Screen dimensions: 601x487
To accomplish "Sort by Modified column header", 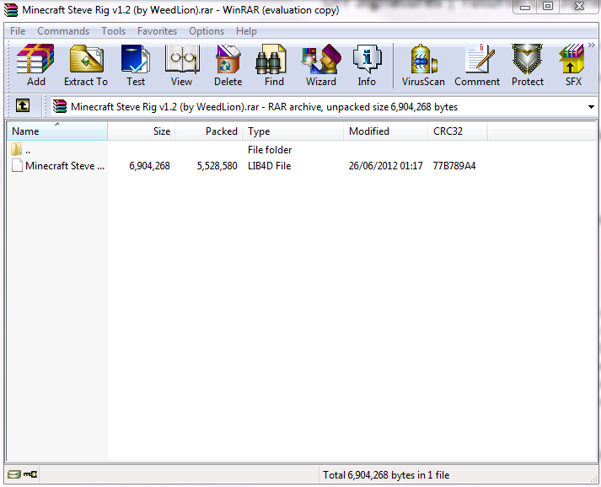I will click(x=385, y=131).
